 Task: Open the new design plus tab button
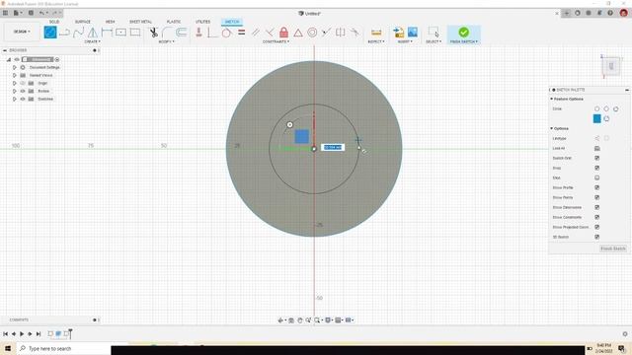click(566, 13)
